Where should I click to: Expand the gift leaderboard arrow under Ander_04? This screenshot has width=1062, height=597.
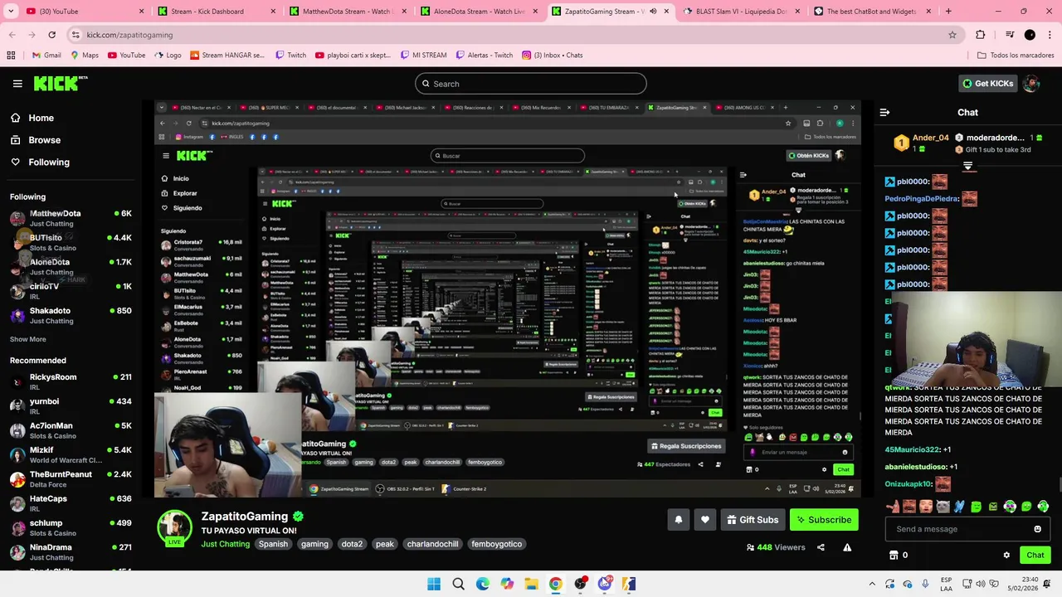point(967,166)
